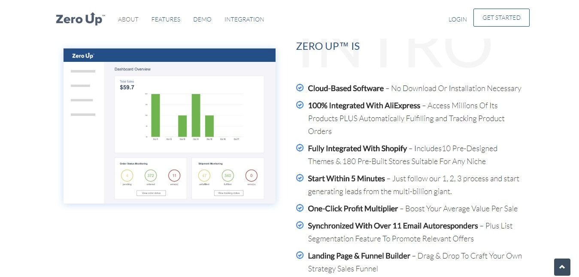This screenshot has height=277, width=579.
Task: Click the Zero Up logo inside dashboard preview
Action: [x=83, y=56]
